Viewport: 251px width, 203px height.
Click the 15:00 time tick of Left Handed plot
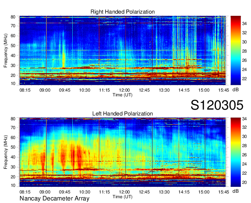point(204,192)
